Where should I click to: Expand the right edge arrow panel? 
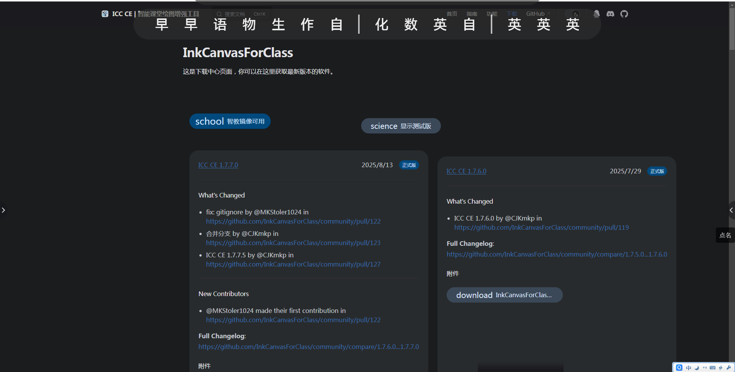pyautogui.click(x=731, y=210)
